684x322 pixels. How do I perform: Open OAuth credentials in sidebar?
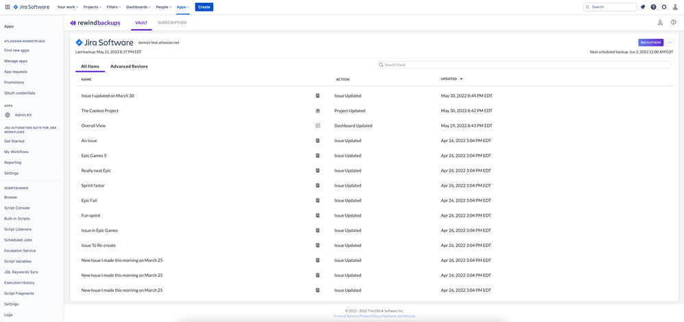point(19,93)
